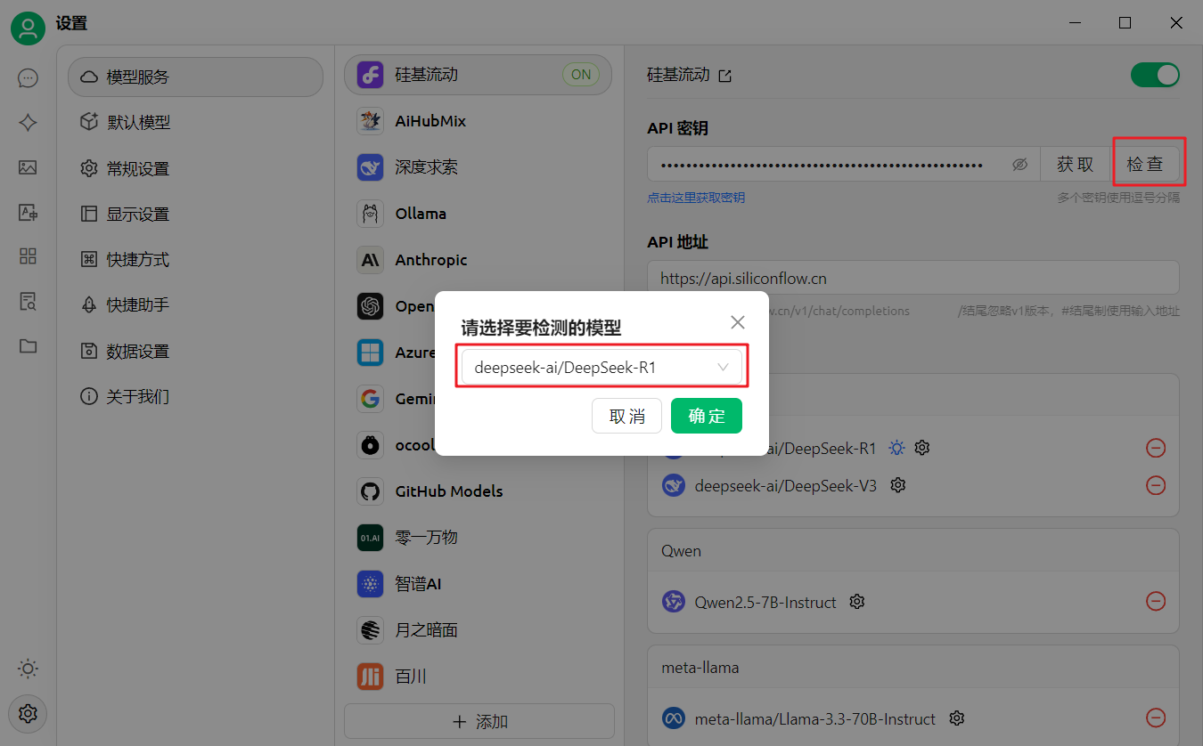Close the 请选择要检测的模型 dialog
This screenshot has width=1203, height=746.
click(738, 322)
